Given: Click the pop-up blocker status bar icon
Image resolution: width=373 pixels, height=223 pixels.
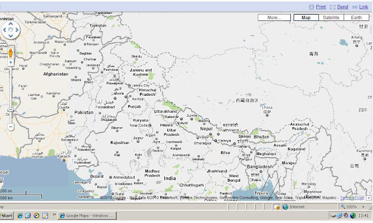Looking at the screenshot, I should [276, 207].
